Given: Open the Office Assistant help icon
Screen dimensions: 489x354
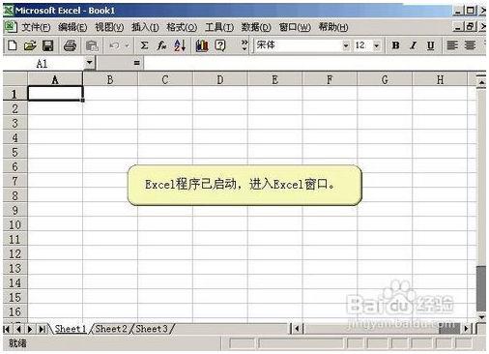Looking at the screenshot, I should click(x=220, y=45).
